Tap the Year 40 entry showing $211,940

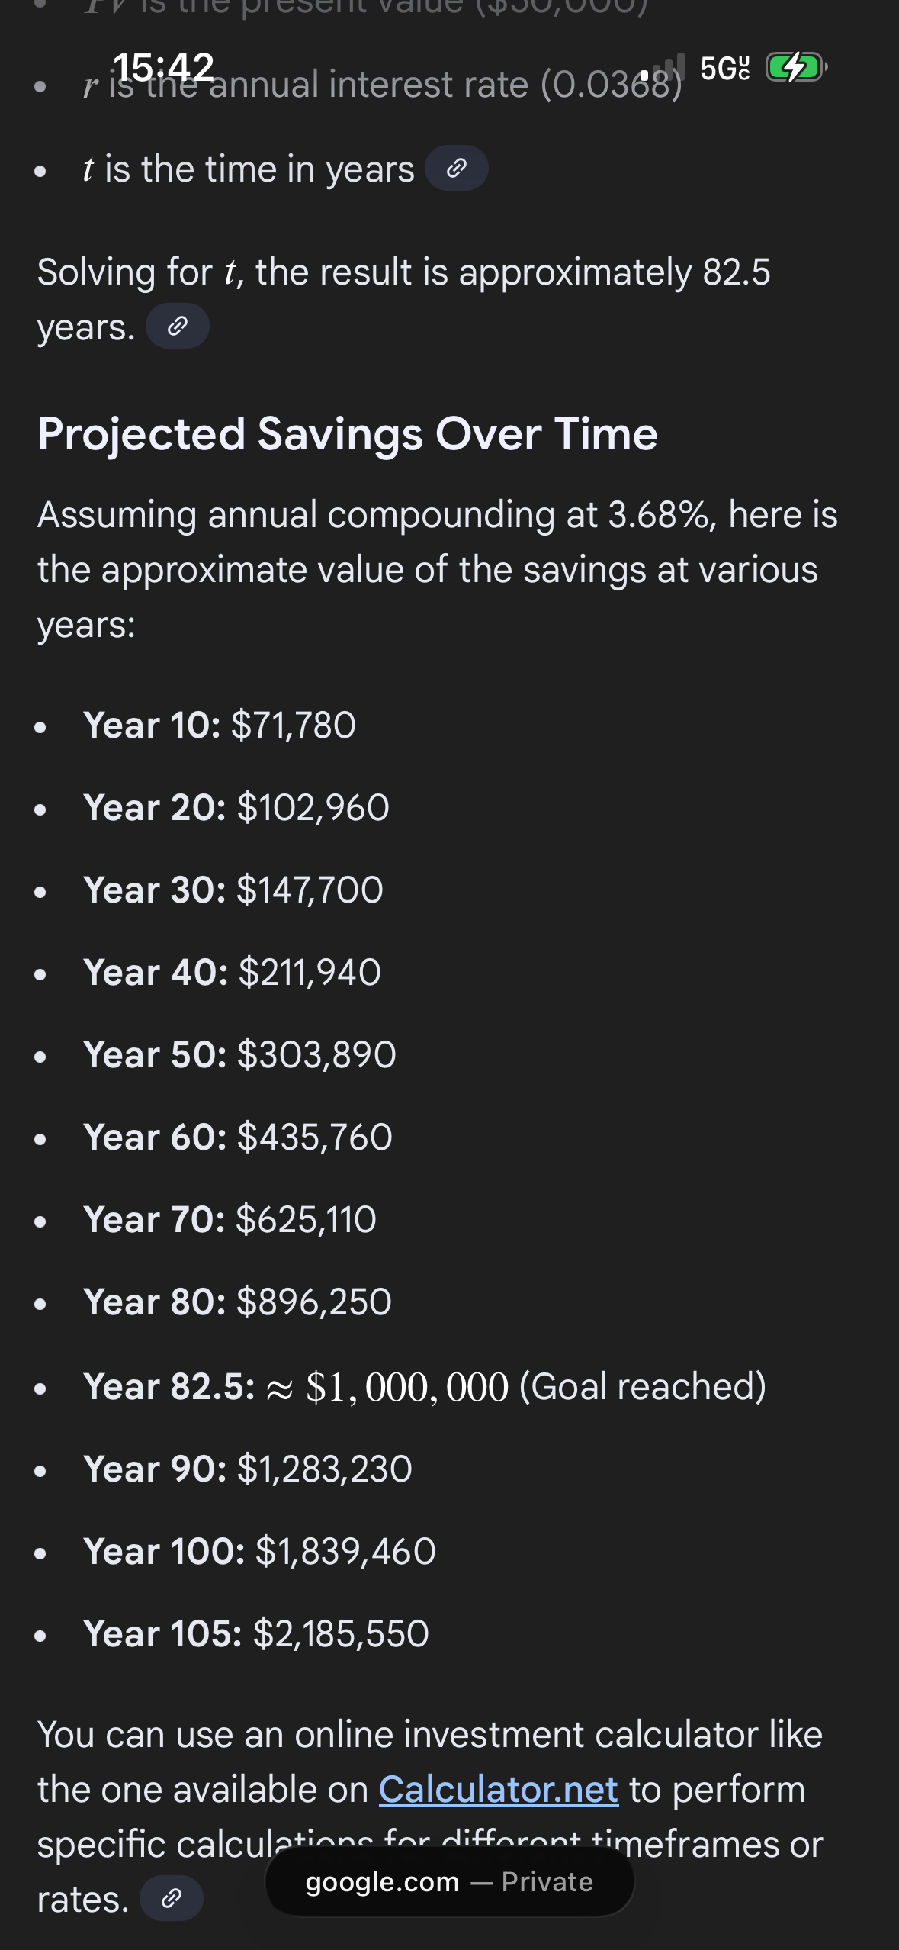(x=232, y=972)
